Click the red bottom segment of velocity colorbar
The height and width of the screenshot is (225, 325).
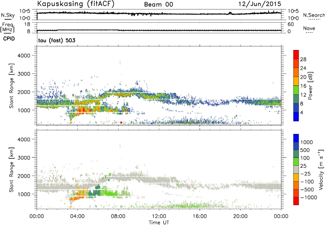coord(296,201)
